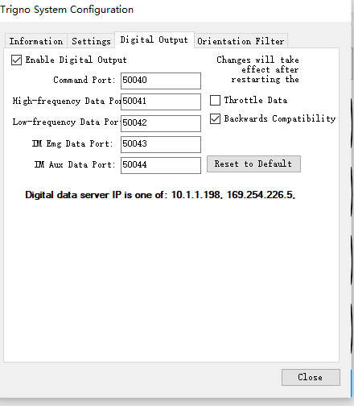Enable the Throttle Data checkbox

point(215,100)
